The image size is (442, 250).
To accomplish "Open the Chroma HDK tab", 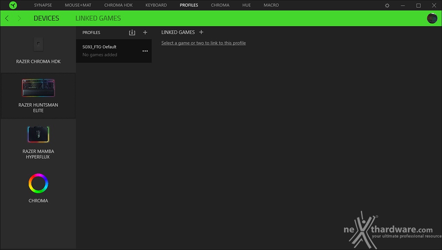I will point(118,5).
